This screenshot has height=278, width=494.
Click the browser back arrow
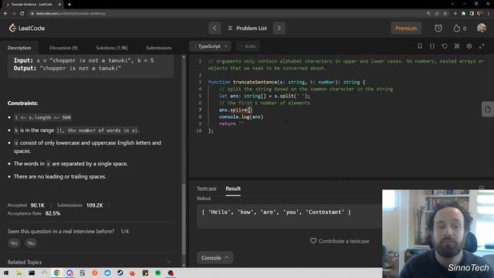(5, 14)
